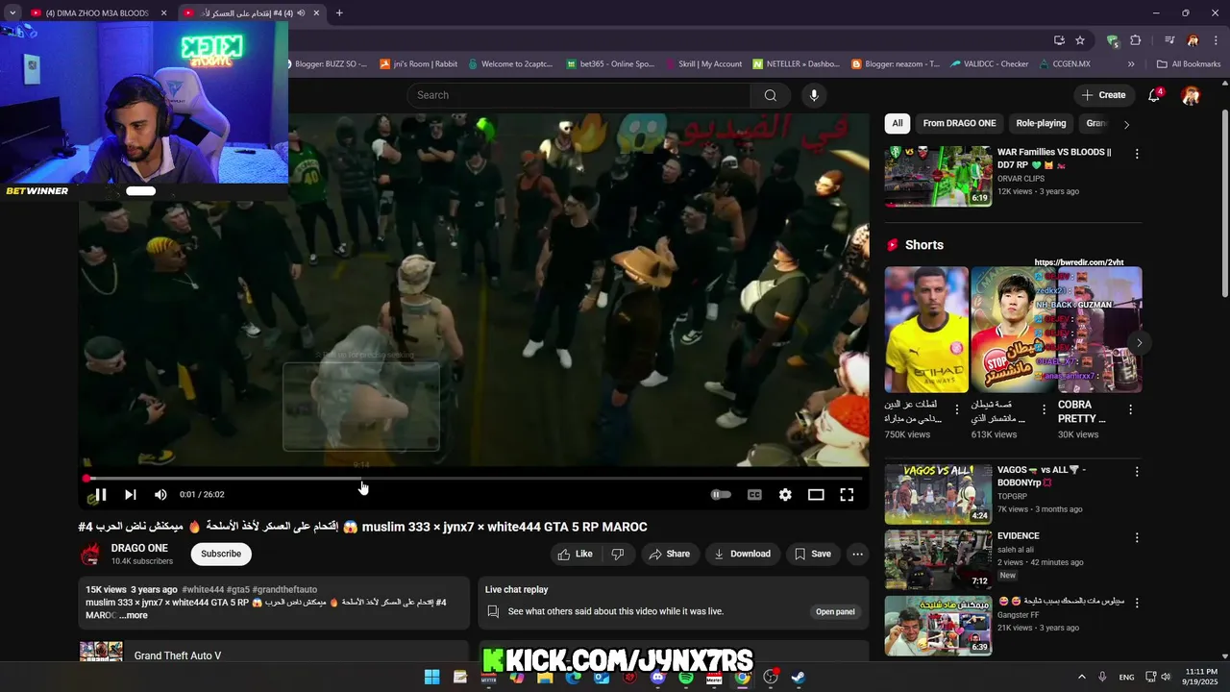The width and height of the screenshot is (1230, 692).
Task: Expand description with ...more
Action: pyautogui.click(x=134, y=615)
